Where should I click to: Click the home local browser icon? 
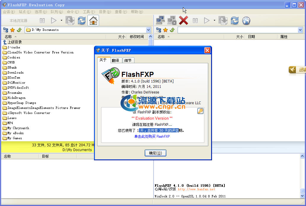(93, 20)
